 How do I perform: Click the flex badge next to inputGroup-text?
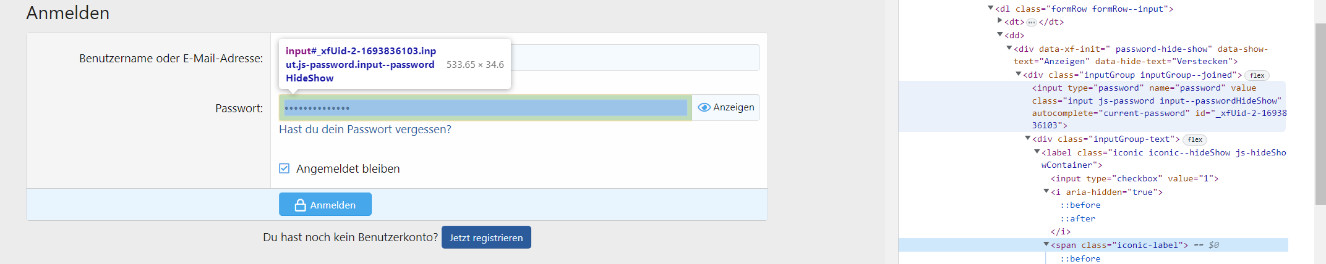point(1195,139)
